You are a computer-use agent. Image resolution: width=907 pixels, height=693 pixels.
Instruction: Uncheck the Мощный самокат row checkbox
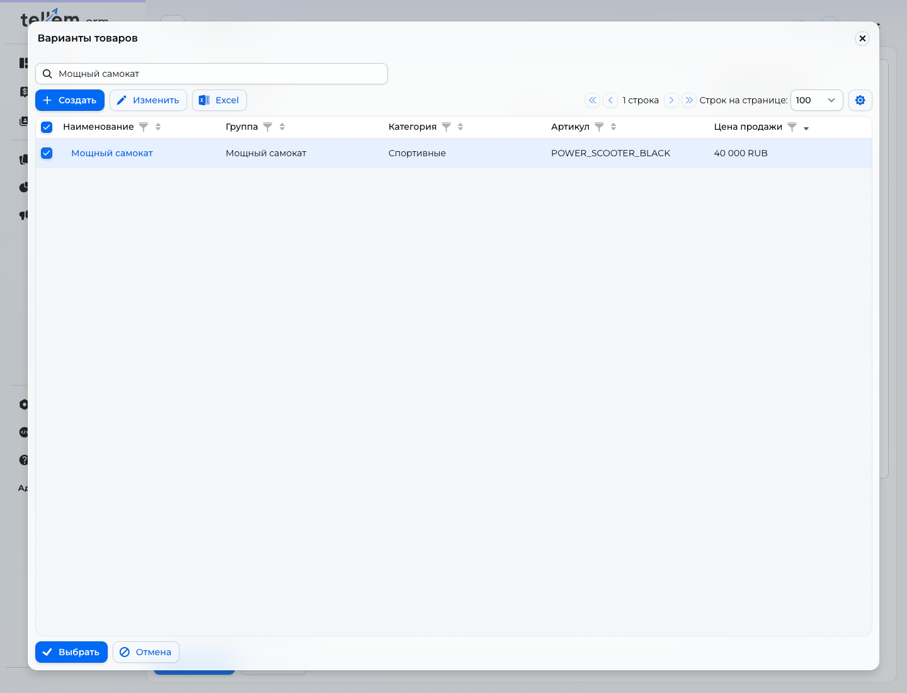pos(47,153)
